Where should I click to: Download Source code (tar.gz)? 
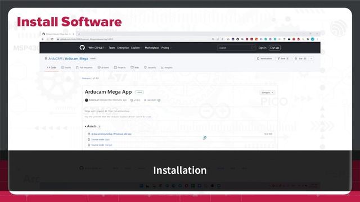(x=102, y=145)
